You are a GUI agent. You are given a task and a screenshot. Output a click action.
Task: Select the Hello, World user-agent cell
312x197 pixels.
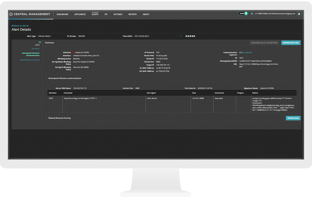(x=152, y=98)
